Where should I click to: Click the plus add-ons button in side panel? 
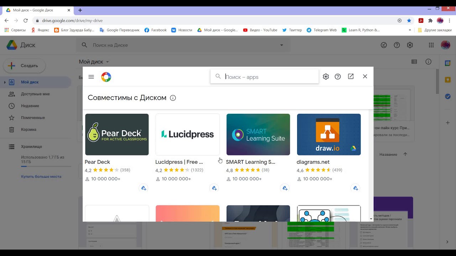[448, 123]
